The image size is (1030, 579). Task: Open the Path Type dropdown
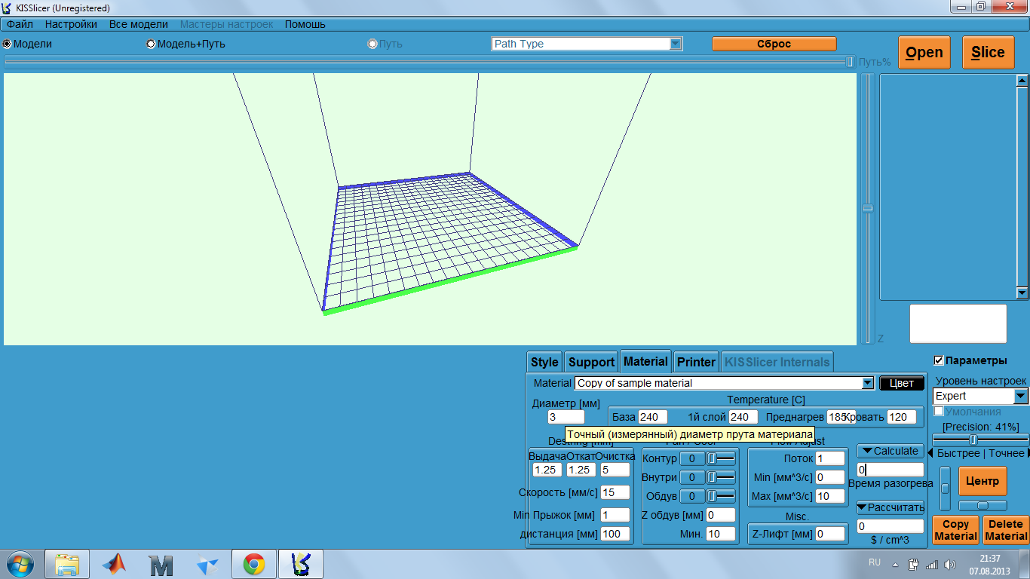(x=676, y=44)
